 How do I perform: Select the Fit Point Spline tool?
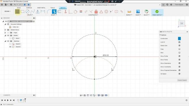click(x=32, y=11)
